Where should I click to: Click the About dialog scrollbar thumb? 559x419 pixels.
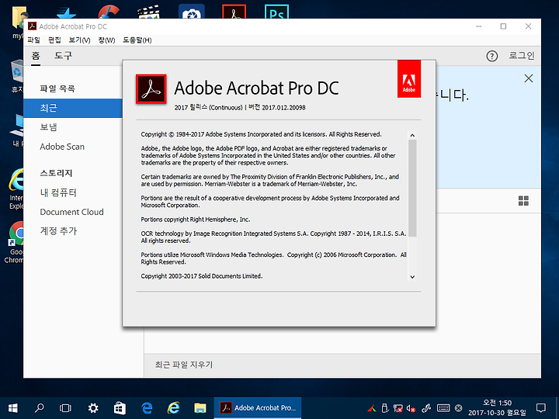[x=412, y=188]
